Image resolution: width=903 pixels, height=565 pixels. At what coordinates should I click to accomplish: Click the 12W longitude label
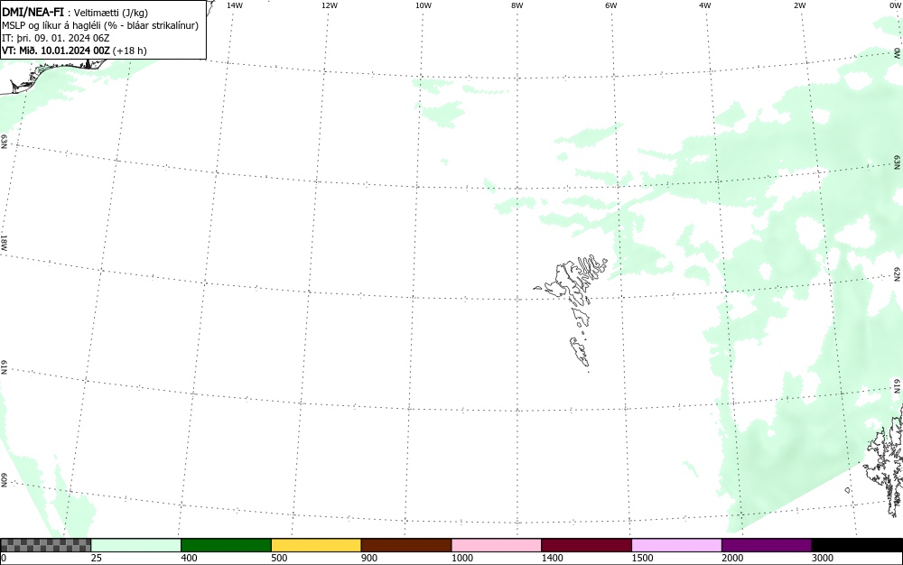(330, 5)
